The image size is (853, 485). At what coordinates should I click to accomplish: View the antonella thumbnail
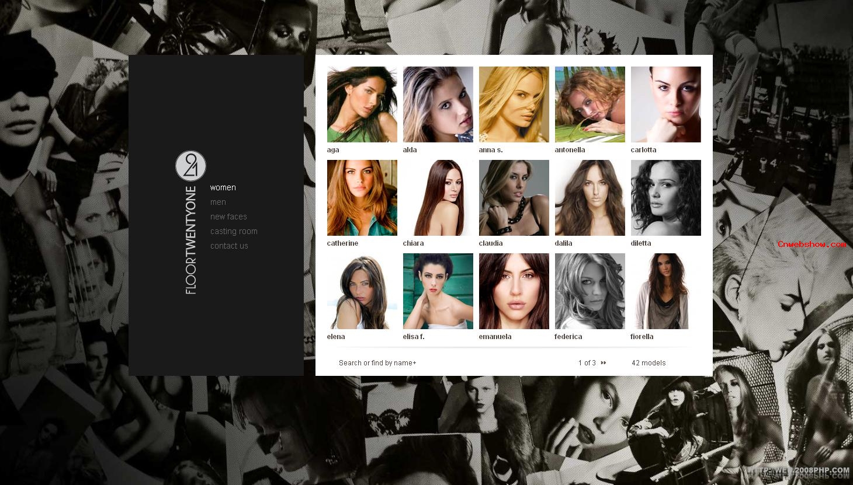[x=590, y=104]
